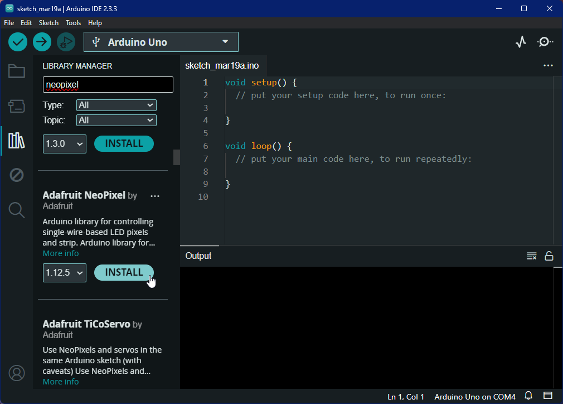
Task: Open the Serial Plotter
Action: 521,42
